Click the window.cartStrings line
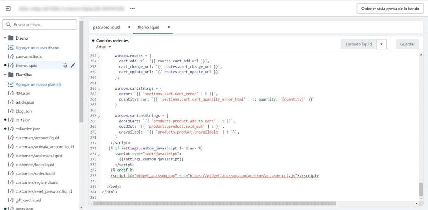This screenshot has width=428, height=210. click(139, 89)
